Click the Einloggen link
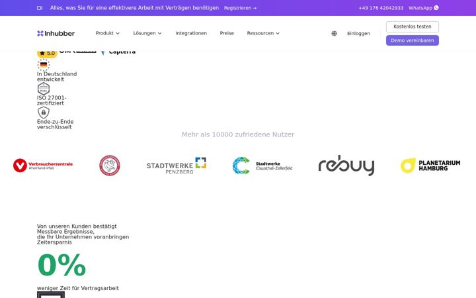 [x=358, y=34]
